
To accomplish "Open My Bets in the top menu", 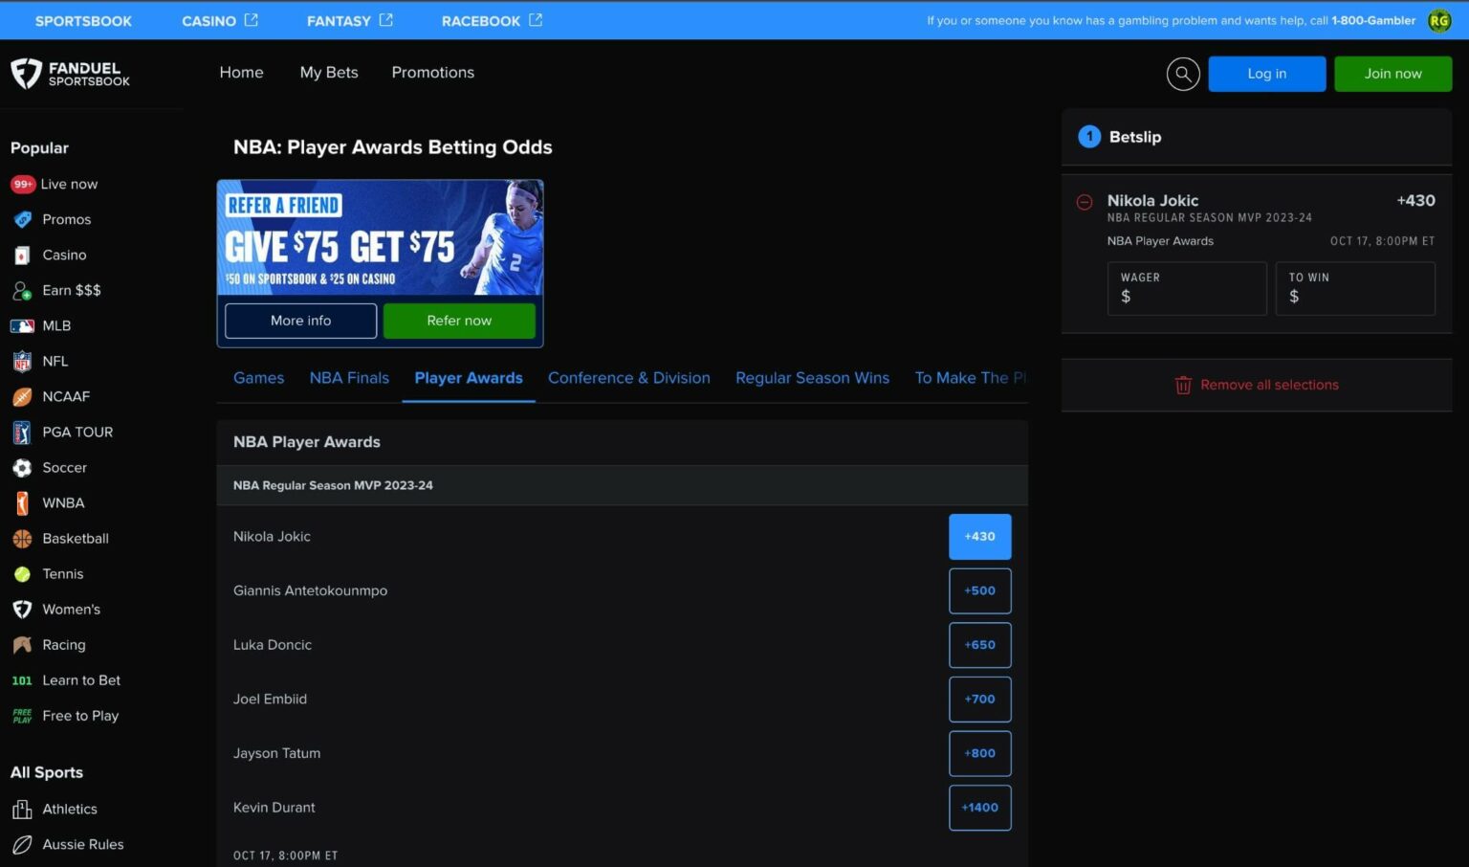I will click(329, 73).
